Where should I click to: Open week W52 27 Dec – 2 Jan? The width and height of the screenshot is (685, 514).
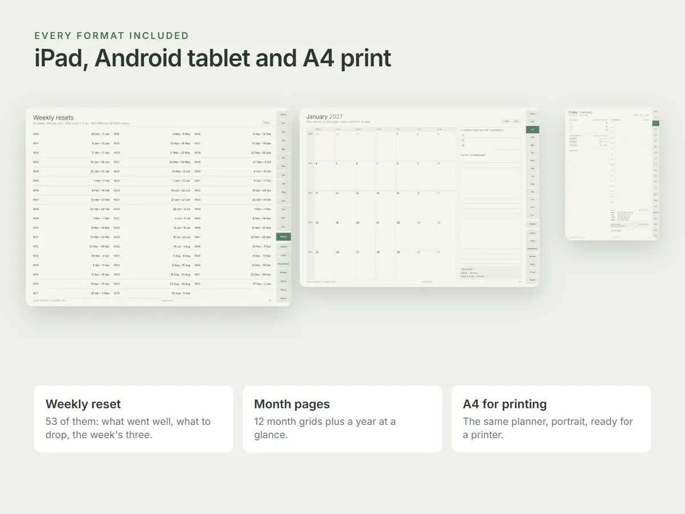point(233,284)
